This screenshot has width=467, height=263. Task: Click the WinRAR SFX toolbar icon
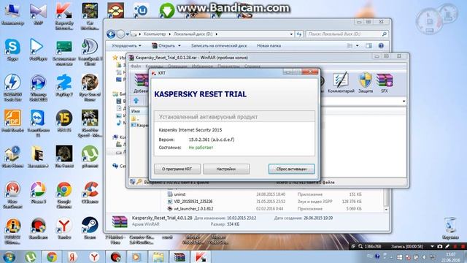[x=385, y=83]
